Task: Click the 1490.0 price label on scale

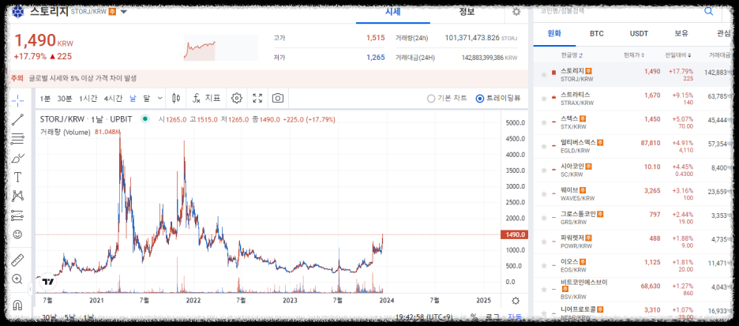Action: click(x=514, y=234)
